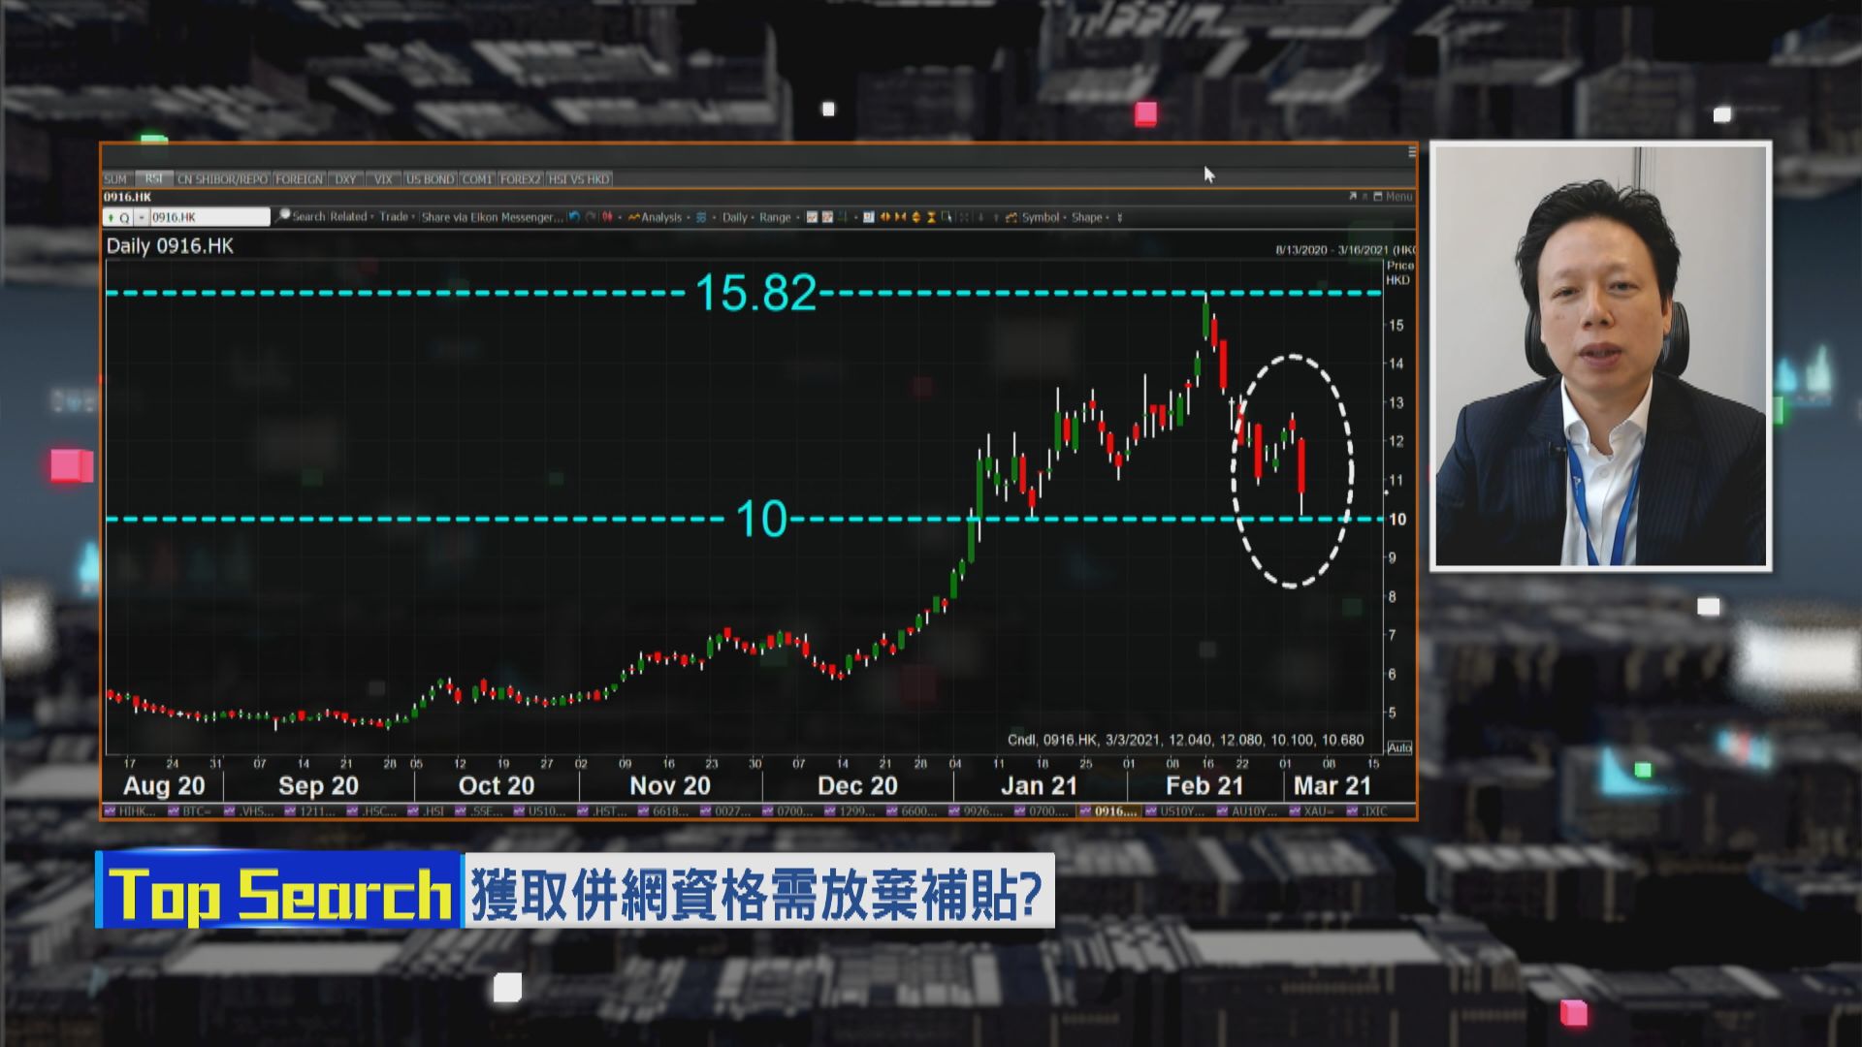The width and height of the screenshot is (1862, 1047).
Task: Open the chart in a new window icon
Action: [1354, 196]
